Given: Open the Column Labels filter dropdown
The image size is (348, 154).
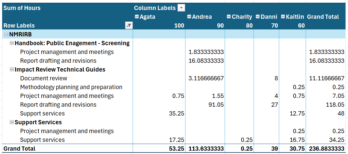Looking at the screenshot, I should [181, 8].
